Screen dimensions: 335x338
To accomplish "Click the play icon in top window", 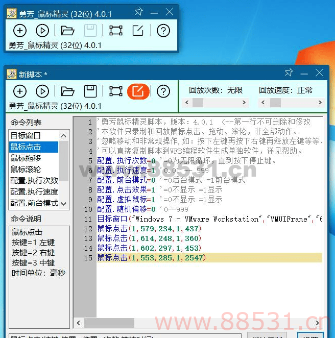I will point(42,31).
